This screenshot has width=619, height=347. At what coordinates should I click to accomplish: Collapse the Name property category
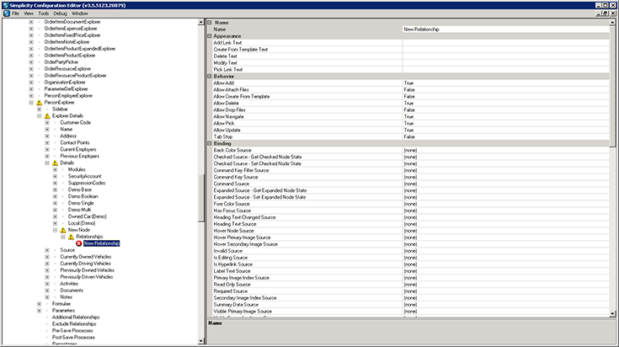pos(210,23)
